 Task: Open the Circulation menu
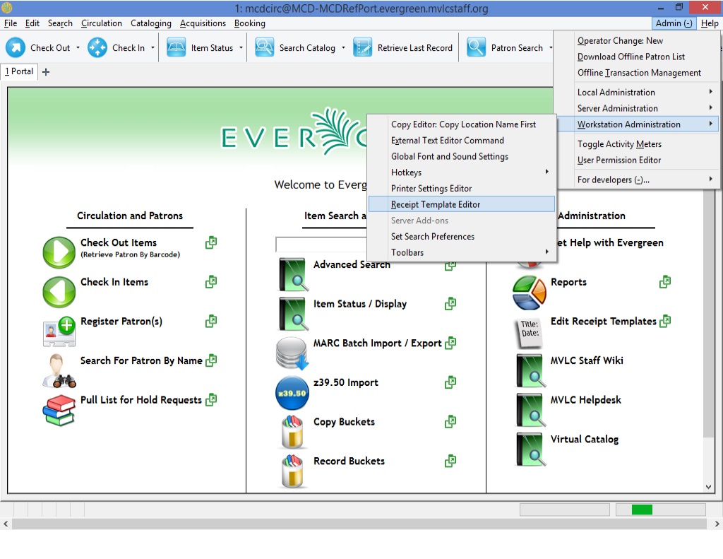click(x=102, y=23)
